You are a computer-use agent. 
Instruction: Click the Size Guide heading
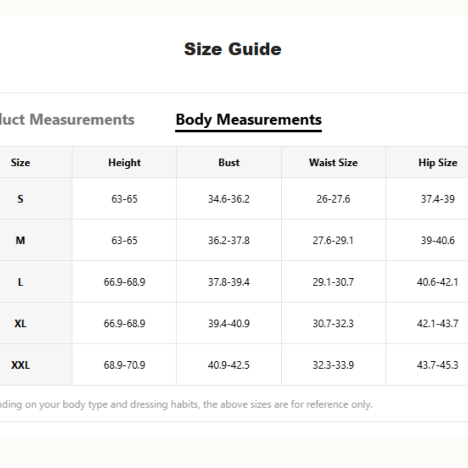pos(233,49)
